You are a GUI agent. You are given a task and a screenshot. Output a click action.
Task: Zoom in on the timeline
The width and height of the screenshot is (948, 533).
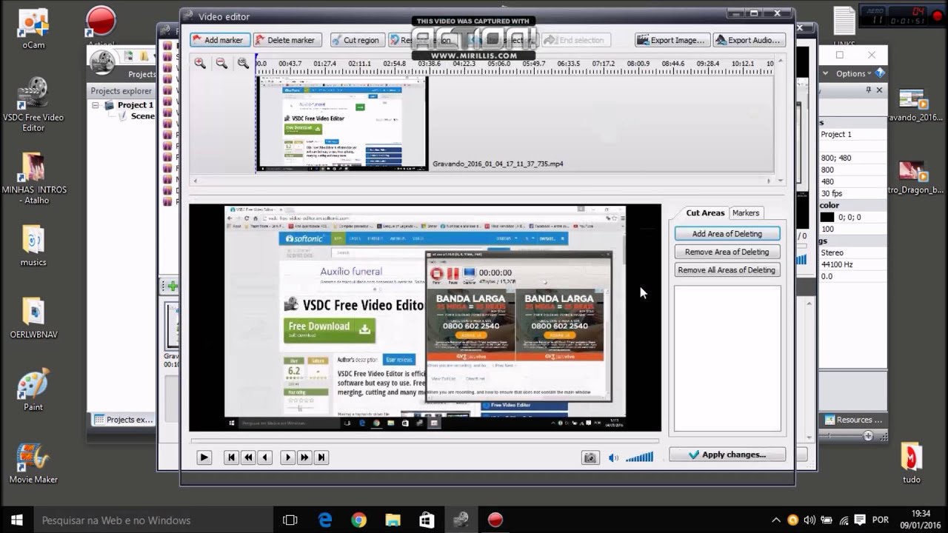coord(200,64)
